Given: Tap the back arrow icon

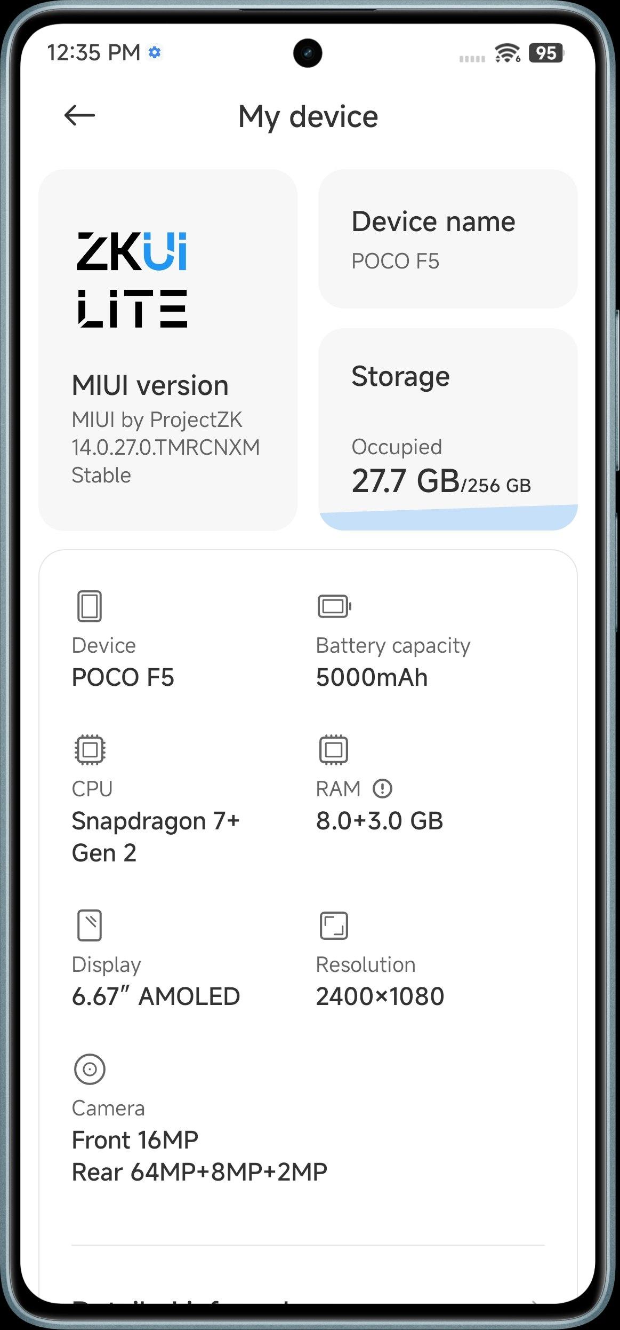Looking at the screenshot, I should [79, 115].
